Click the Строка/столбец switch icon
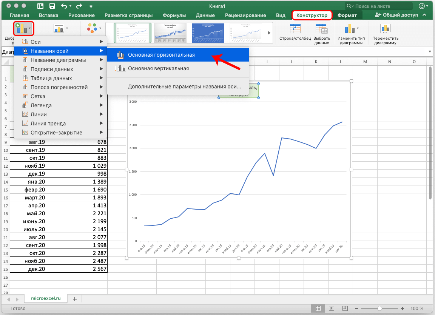This screenshot has width=435, height=315. click(295, 29)
